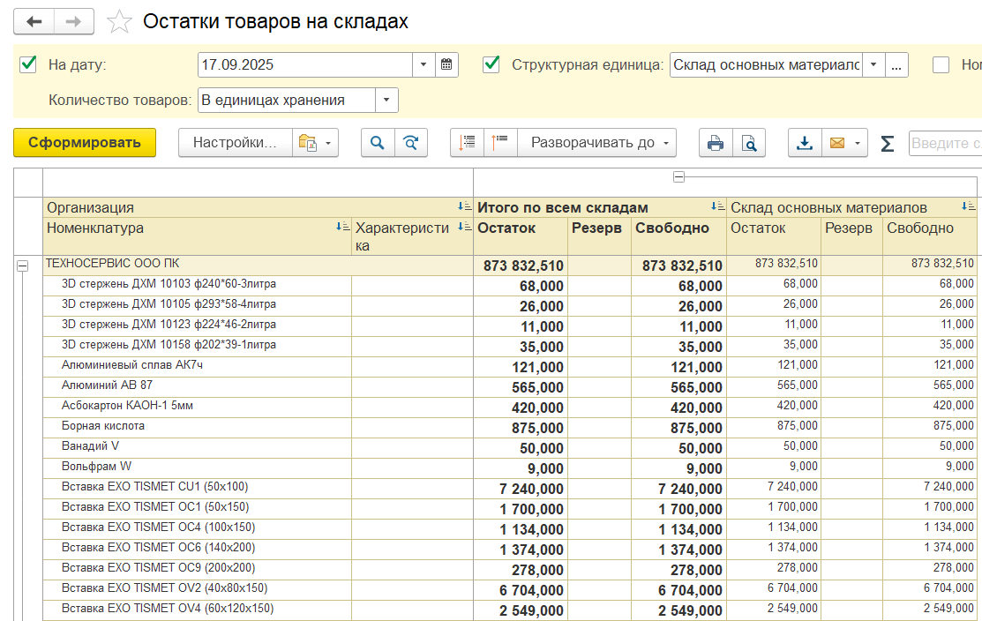
Task: Expand the report variants dropdown next to Настройки
Action: (x=316, y=143)
